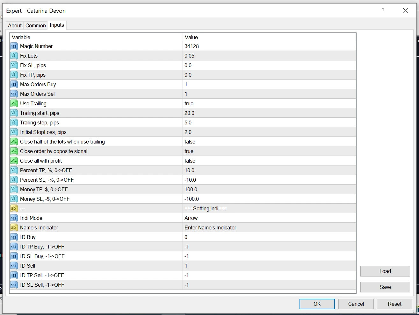Click the Close order by opposite signal icon
The height and width of the screenshot is (315, 419).
(14, 151)
